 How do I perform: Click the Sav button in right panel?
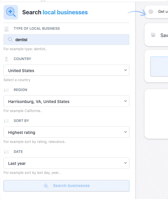pos(156,35)
